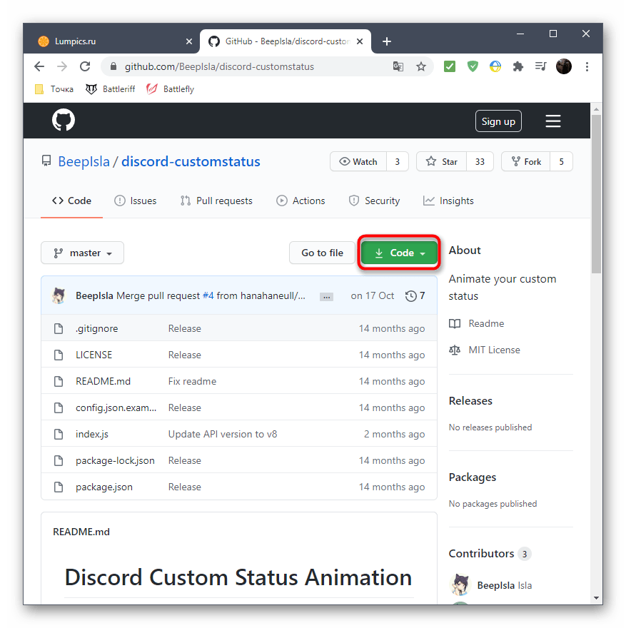Expand commit message ellipsis button
The image size is (626, 628).
326,297
